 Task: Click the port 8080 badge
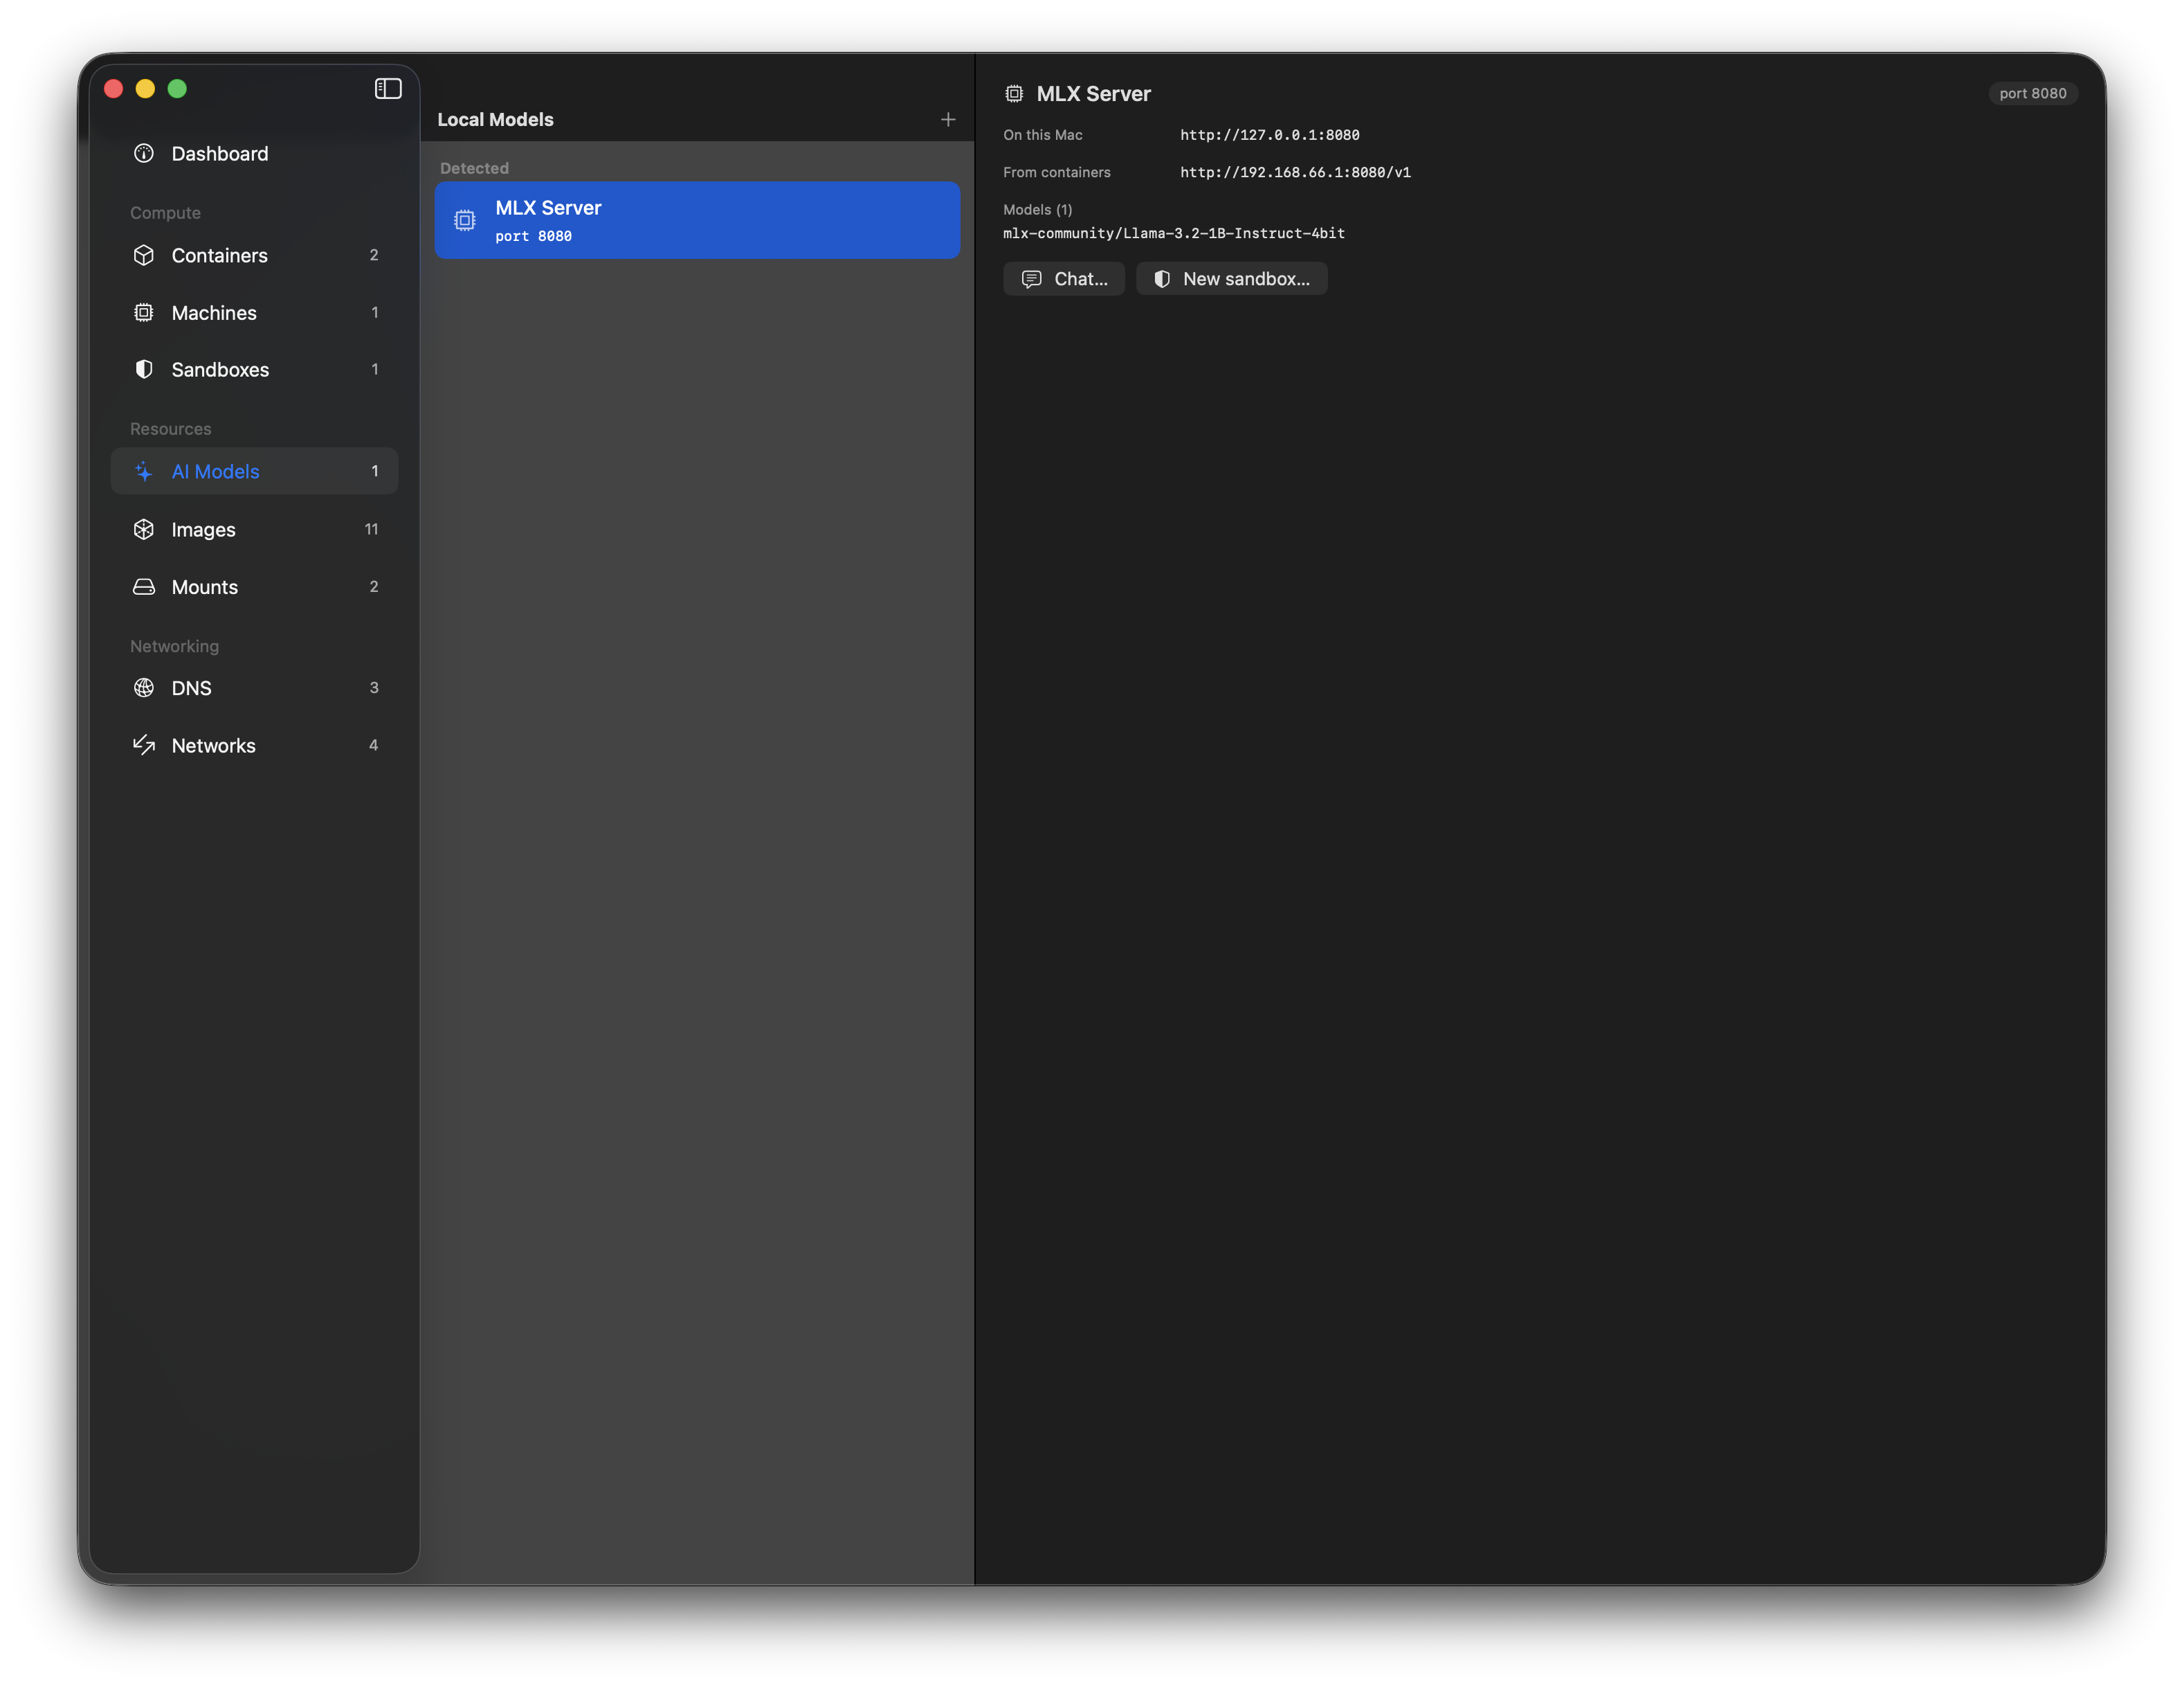pos(2032,94)
